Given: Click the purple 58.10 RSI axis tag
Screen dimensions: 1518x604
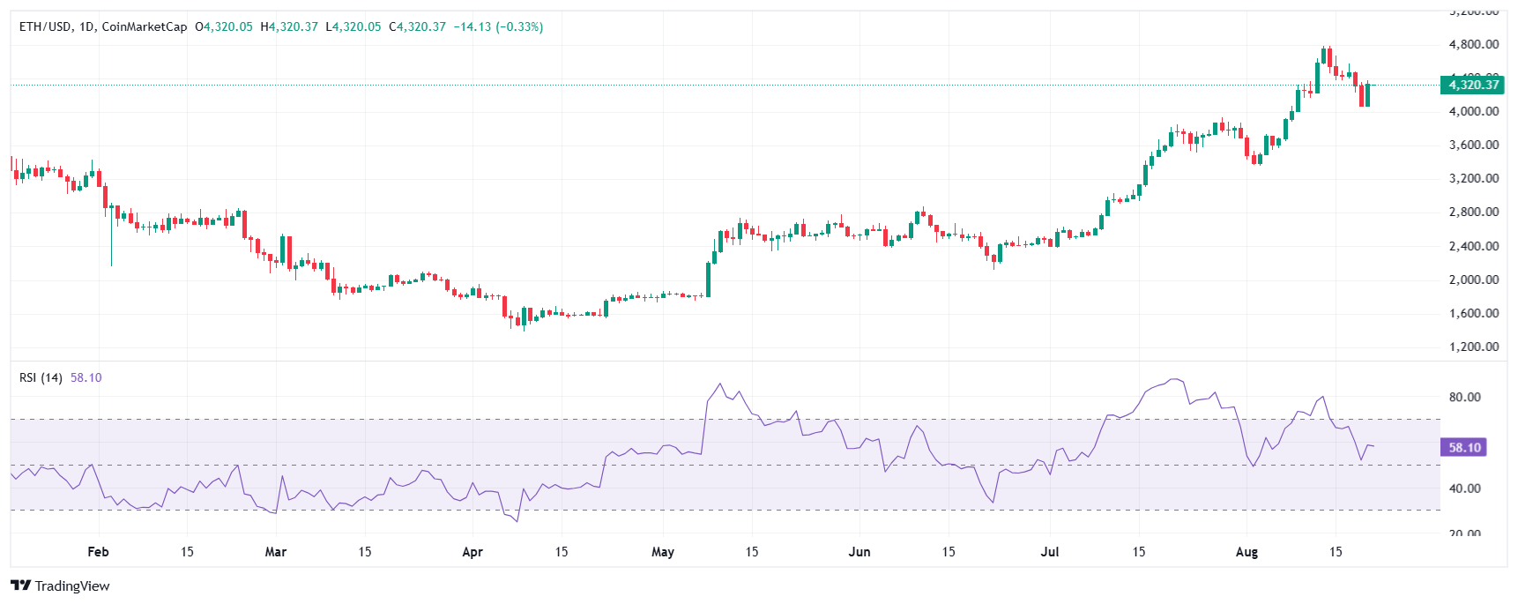Looking at the screenshot, I should [1463, 448].
